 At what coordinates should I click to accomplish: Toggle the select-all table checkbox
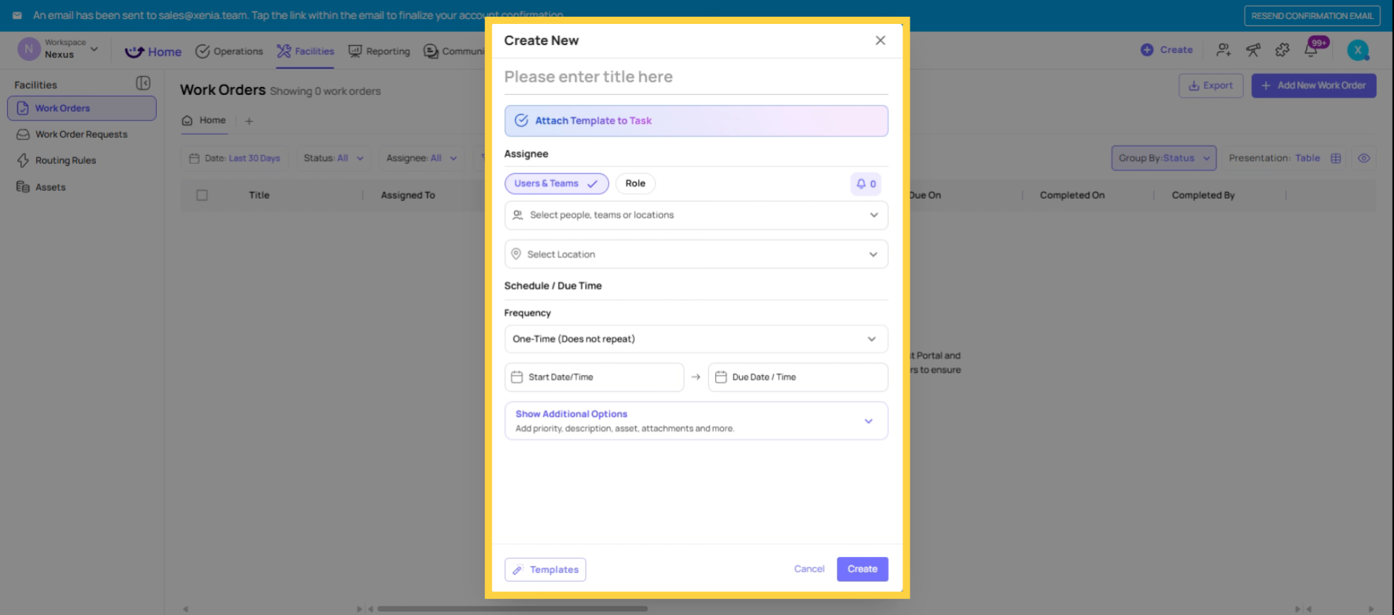point(202,195)
